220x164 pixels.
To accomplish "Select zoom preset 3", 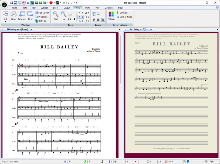I will (81, 21).
